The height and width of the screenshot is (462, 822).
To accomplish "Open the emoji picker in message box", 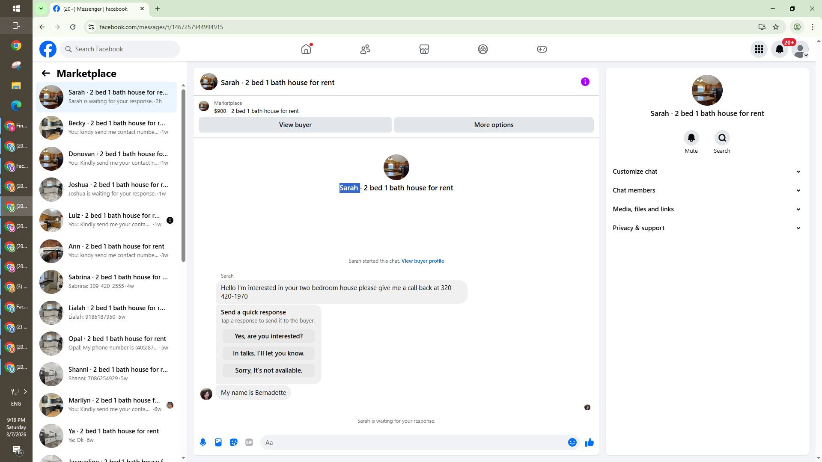I will click(572, 442).
